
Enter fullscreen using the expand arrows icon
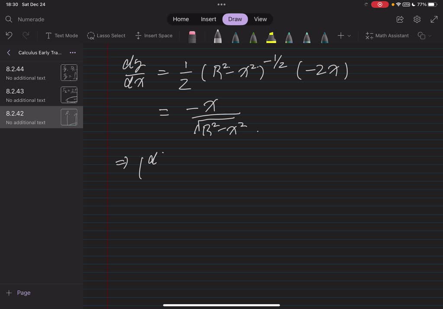[434, 19]
